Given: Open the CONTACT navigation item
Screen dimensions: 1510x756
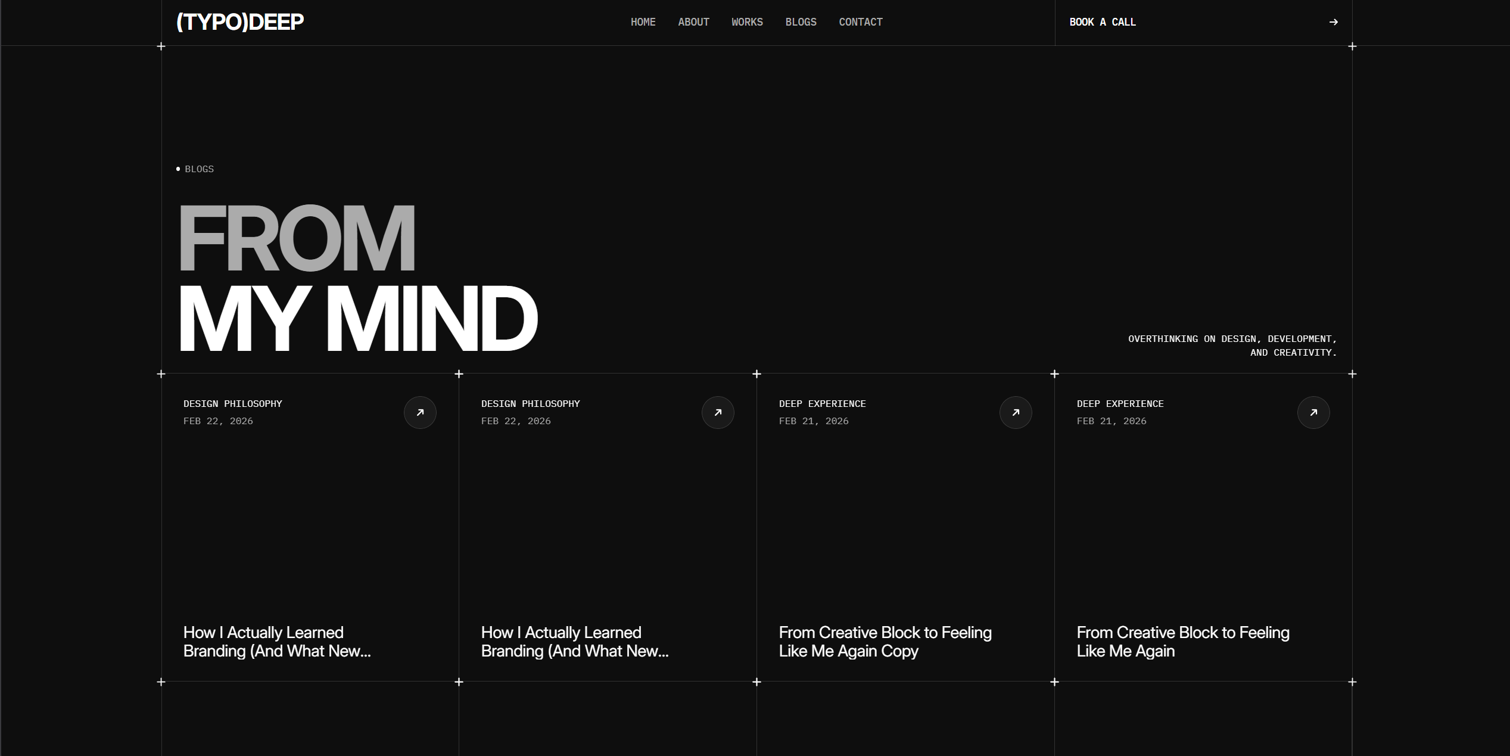Looking at the screenshot, I should click(861, 22).
